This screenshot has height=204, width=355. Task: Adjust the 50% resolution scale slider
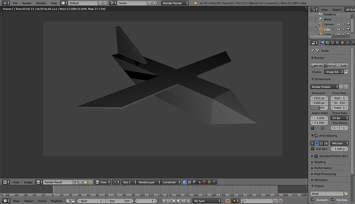click(x=319, y=108)
